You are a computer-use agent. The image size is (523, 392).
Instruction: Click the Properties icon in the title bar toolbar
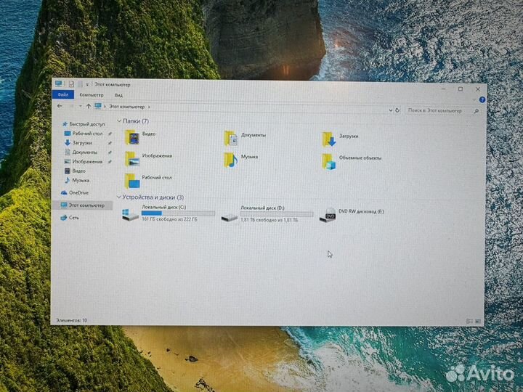click(71, 84)
